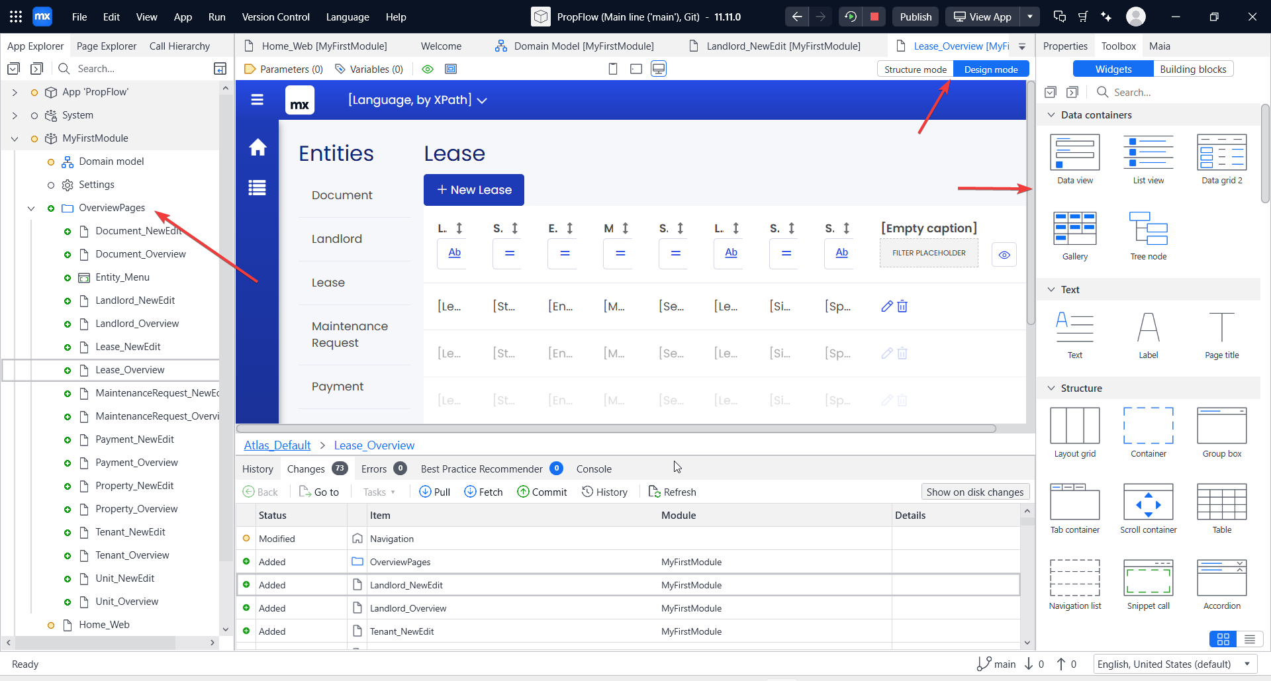Click the Toolbox search field
This screenshot has height=681, width=1271.
pyautogui.click(x=1178, y=93)
